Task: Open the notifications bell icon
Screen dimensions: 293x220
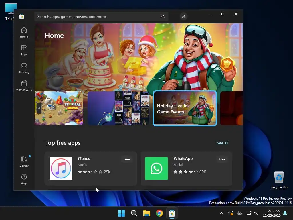Action: click(x=285, y=213)
